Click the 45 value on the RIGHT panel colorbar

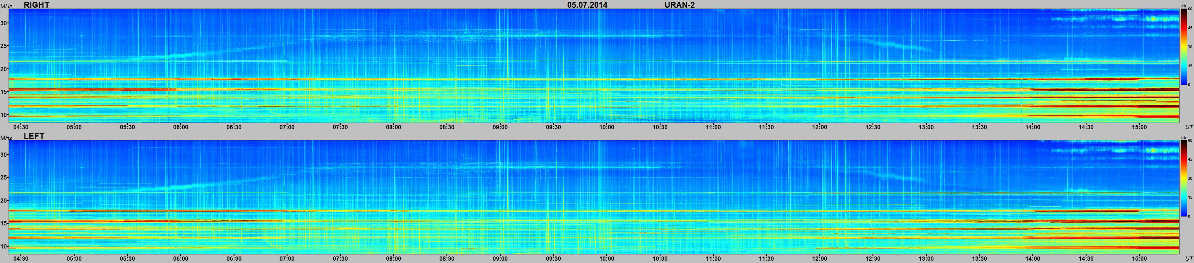[x=1190, y=28]
